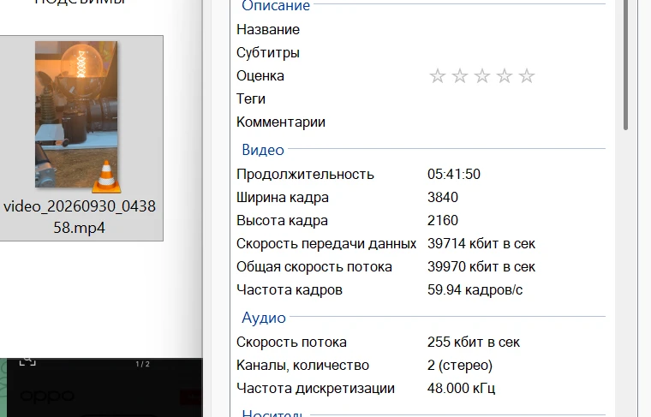Viewport: 651px width, 417px height.
Task: Click the Общая скорость потока label
Action: 314,267
